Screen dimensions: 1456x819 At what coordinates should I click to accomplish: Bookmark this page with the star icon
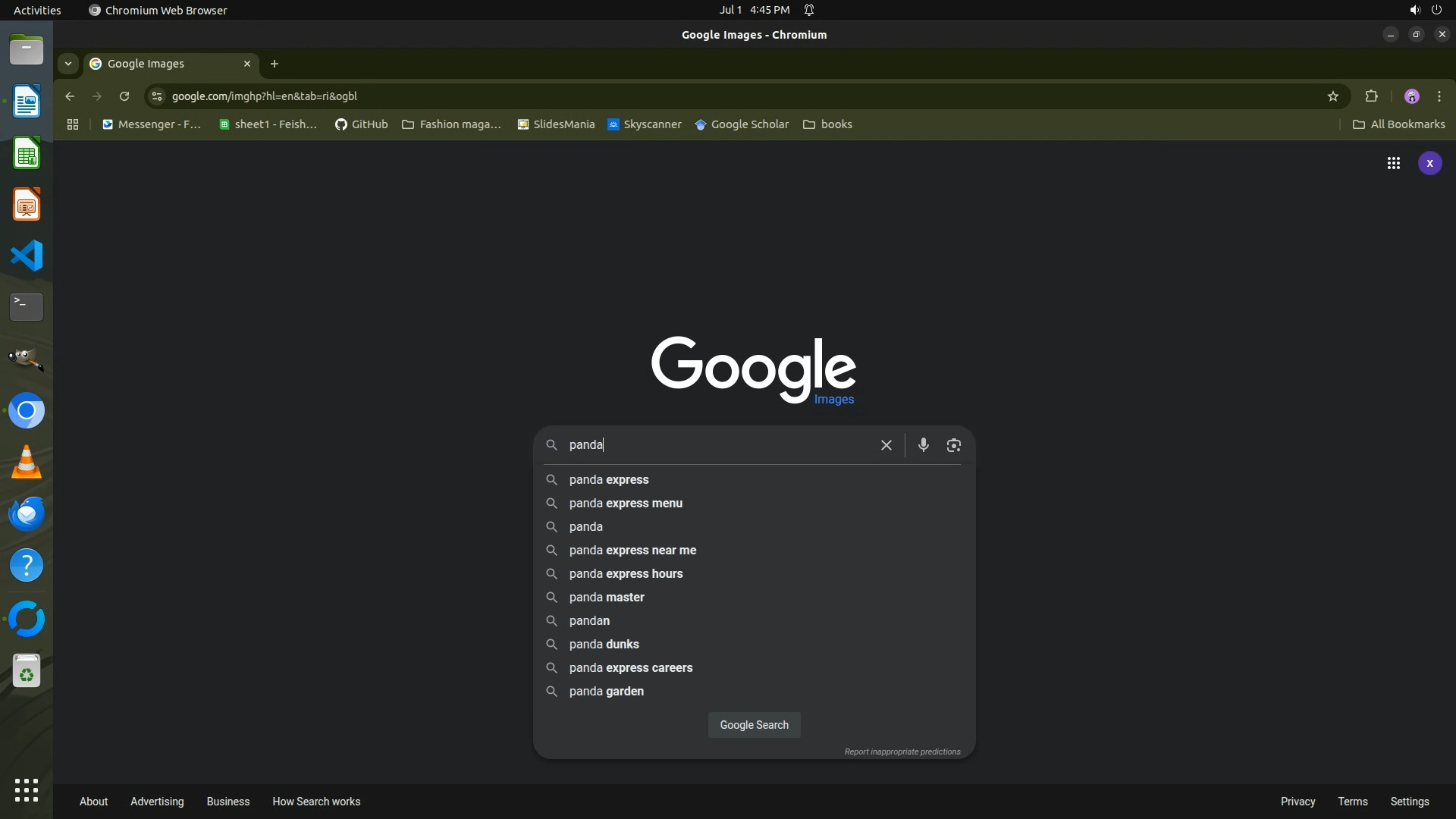pos(1332,96)
